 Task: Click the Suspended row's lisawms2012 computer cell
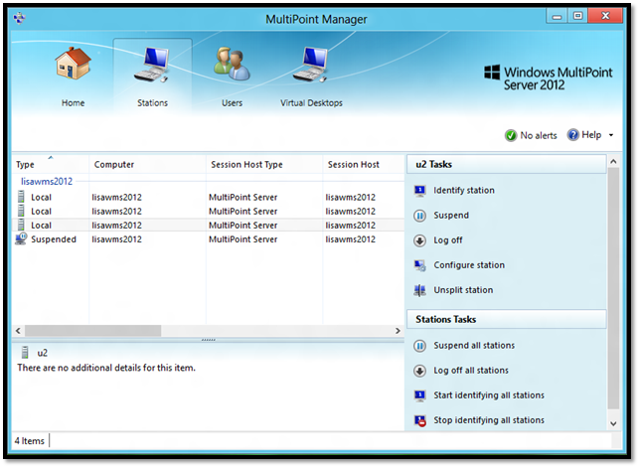pos(116,239)
